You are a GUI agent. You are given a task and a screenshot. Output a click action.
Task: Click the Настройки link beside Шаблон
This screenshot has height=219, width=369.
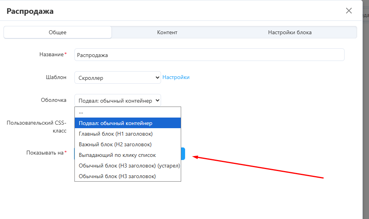176,77
